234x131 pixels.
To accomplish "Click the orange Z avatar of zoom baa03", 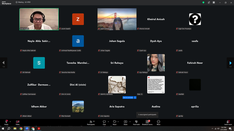I will (x=78, y=19).
